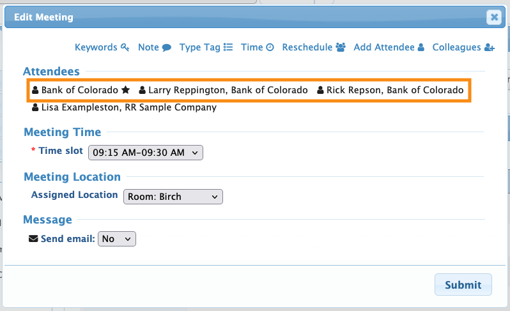Screen dimensions: 510x311
Task: Open the Time slot dropdown
Action: (x=145, y=153)
